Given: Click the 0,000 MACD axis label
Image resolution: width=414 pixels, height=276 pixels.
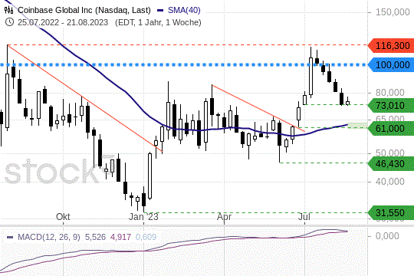Looking at the screenshot, I should [x=387, y=236].
